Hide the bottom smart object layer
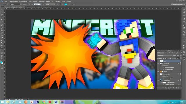 158,80
